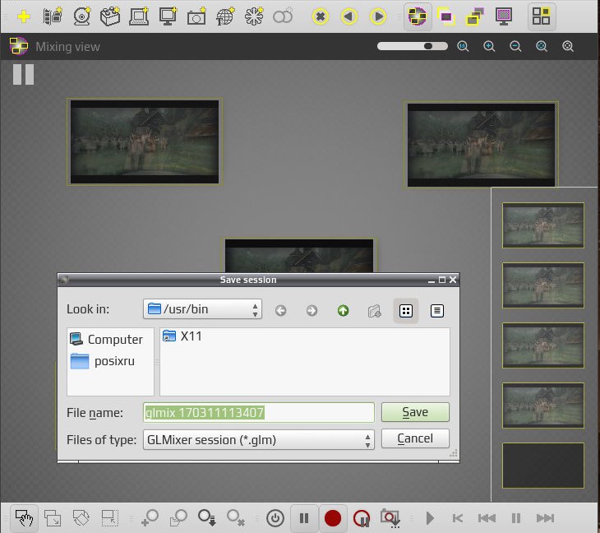This screenshot has height=533, width=600.
Task: Open the X11 folder
Action: (x=182, y=336)
